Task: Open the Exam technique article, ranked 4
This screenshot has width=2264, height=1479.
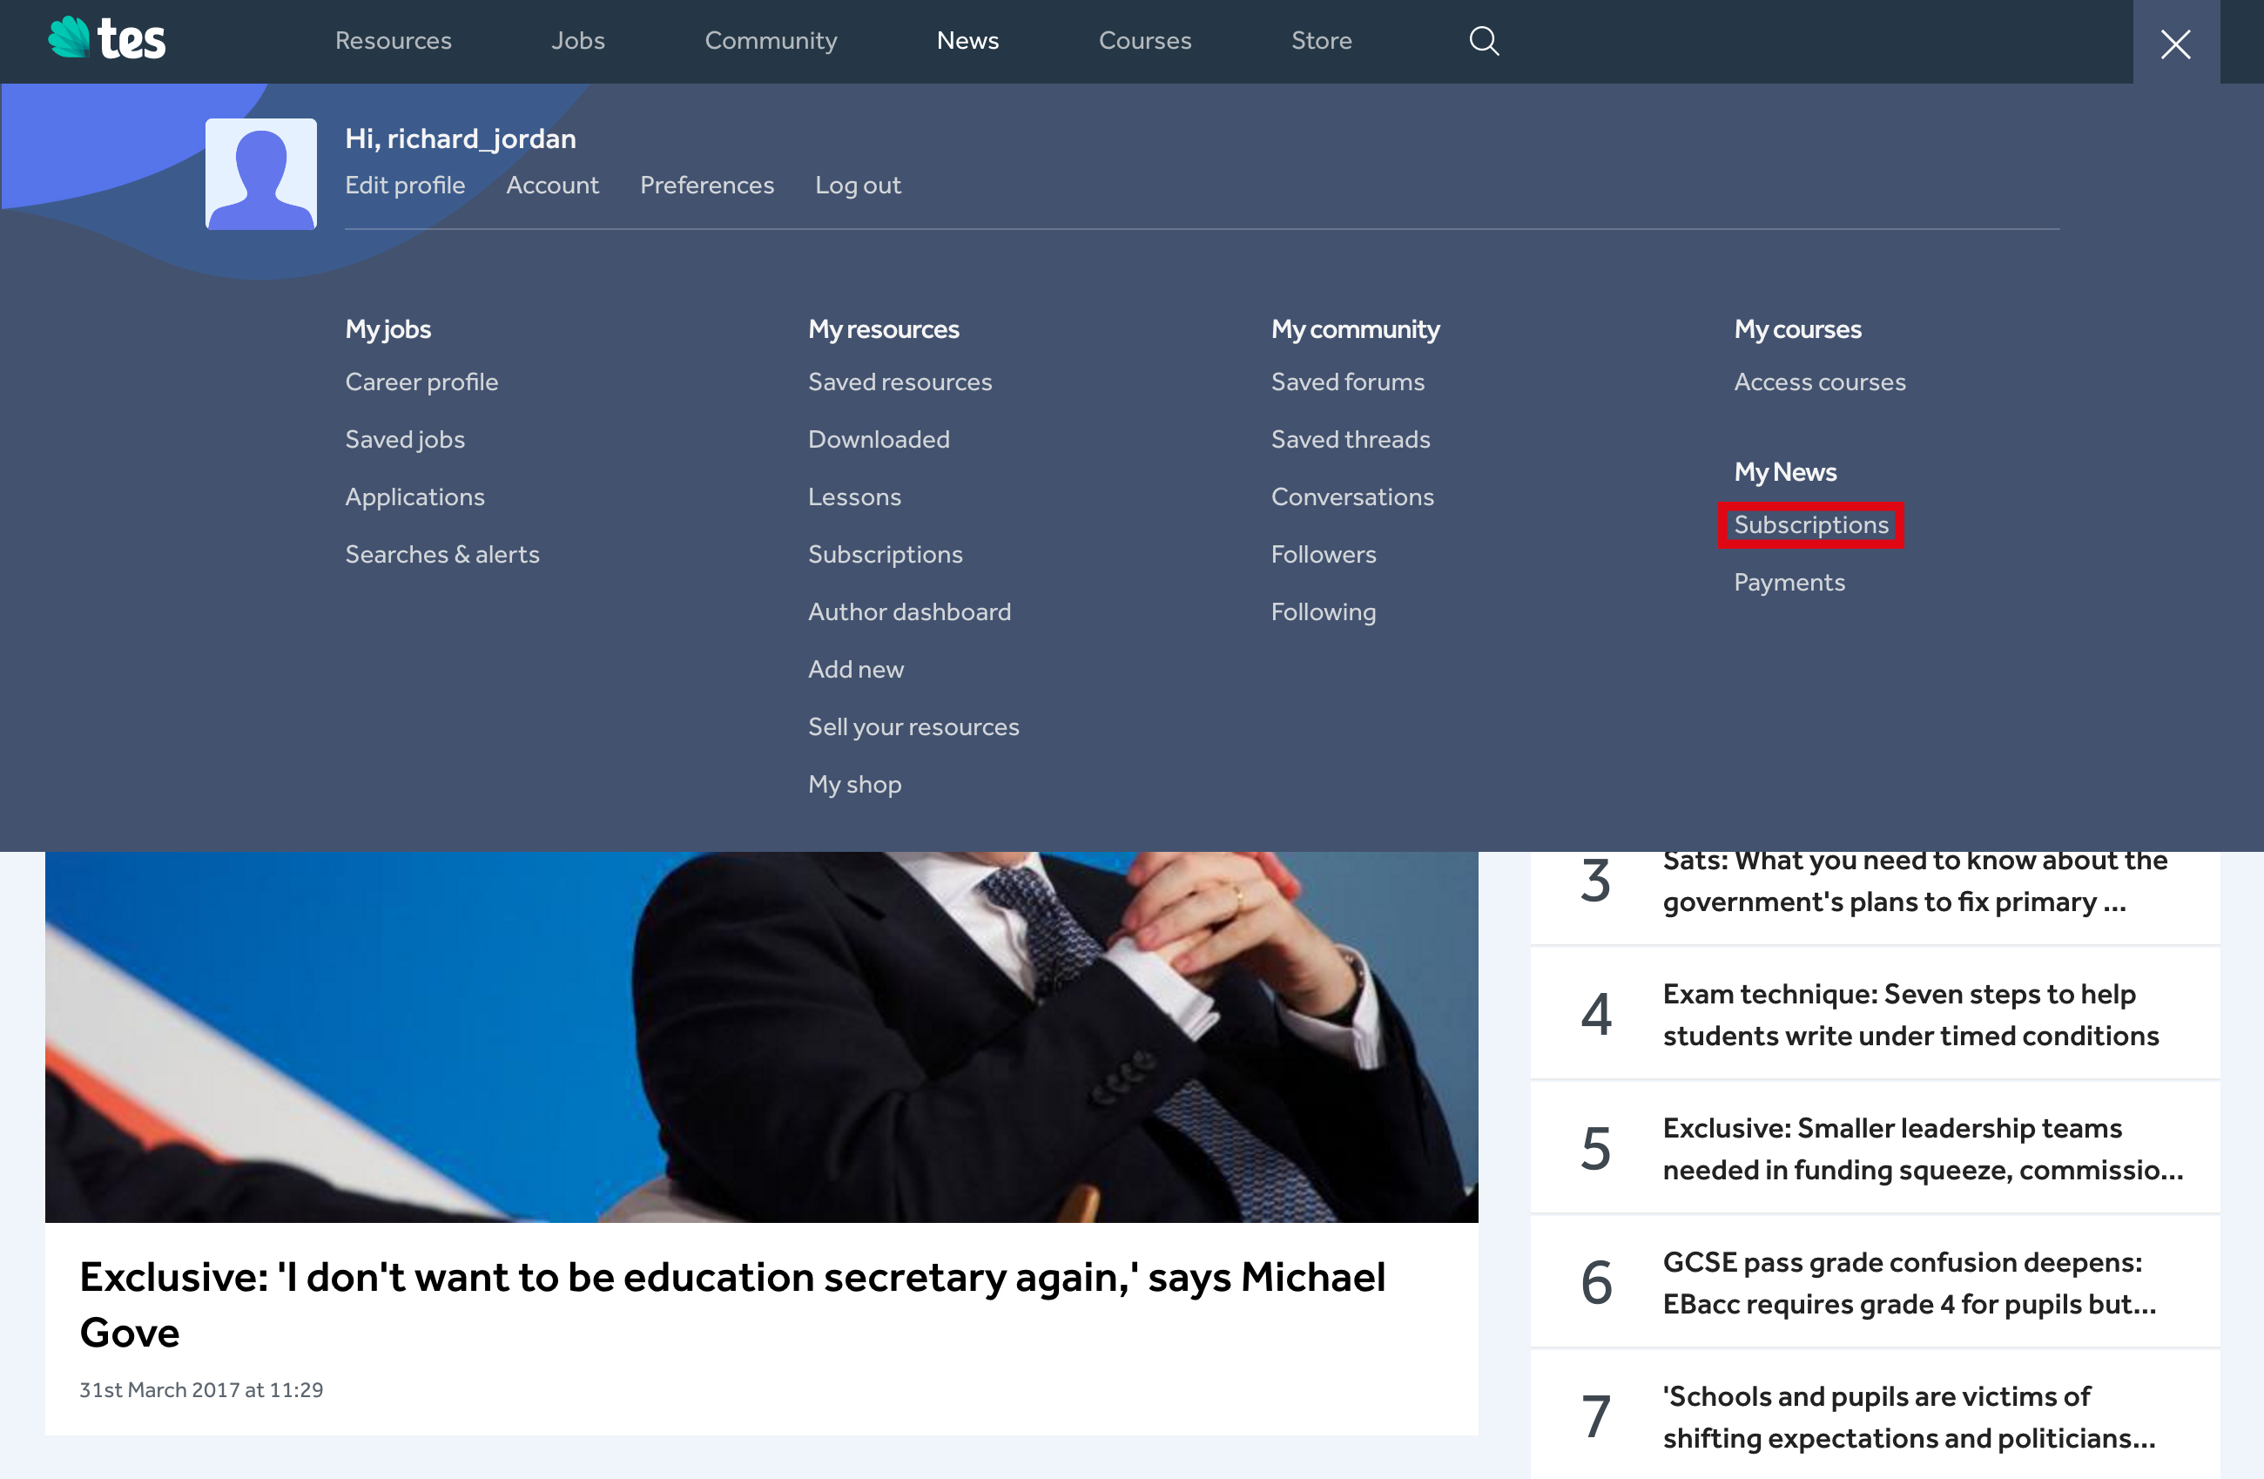Action: (x=1910, y=1015)
